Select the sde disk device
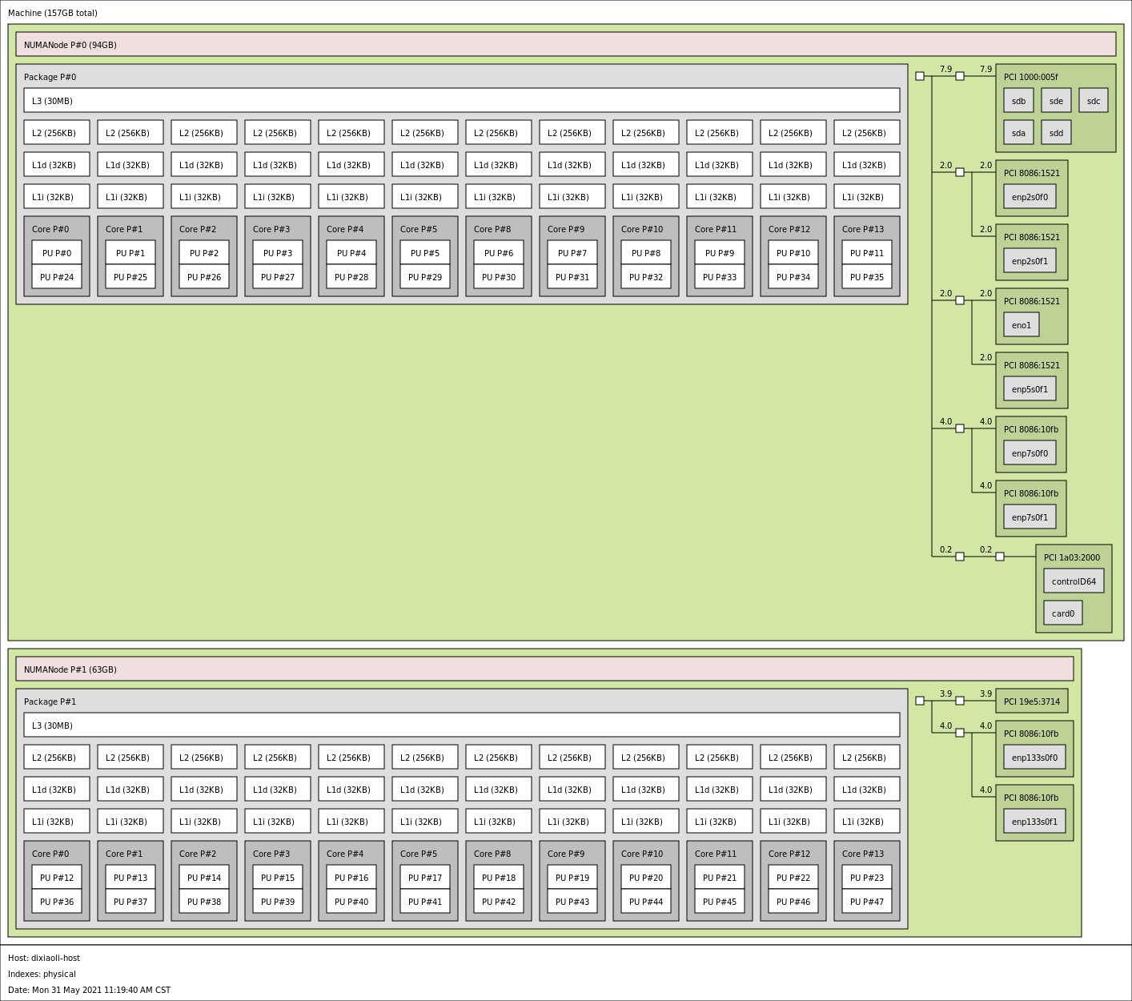Screen dimensions: 1132x1001 (1056, 101)
